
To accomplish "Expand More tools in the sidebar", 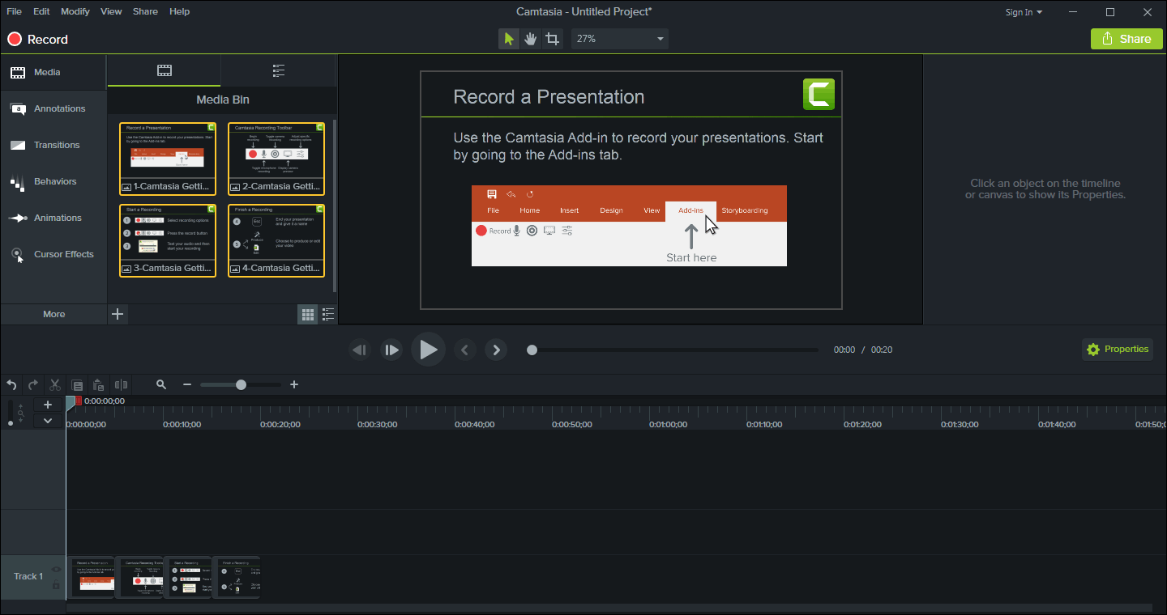I will click(53, 314).
